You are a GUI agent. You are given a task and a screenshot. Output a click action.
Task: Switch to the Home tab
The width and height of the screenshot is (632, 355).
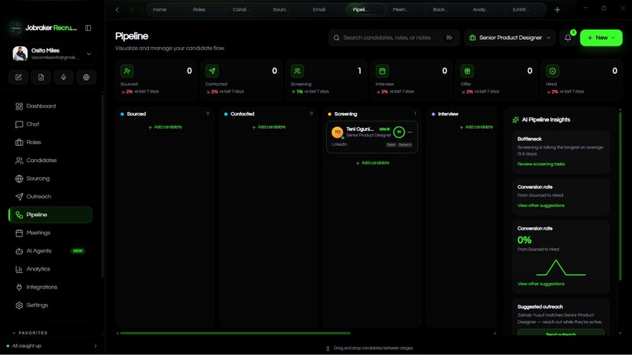[160, 9]
